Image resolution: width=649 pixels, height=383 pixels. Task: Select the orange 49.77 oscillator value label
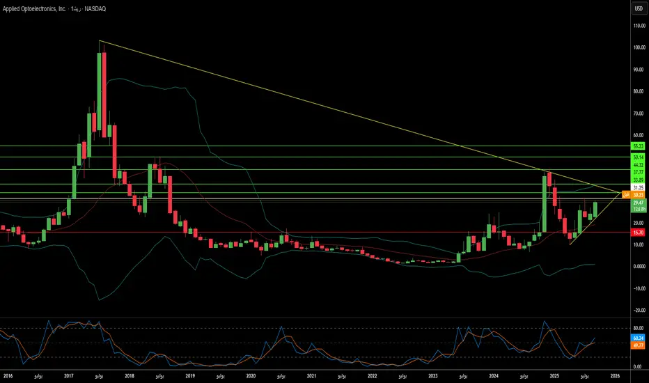639,345
